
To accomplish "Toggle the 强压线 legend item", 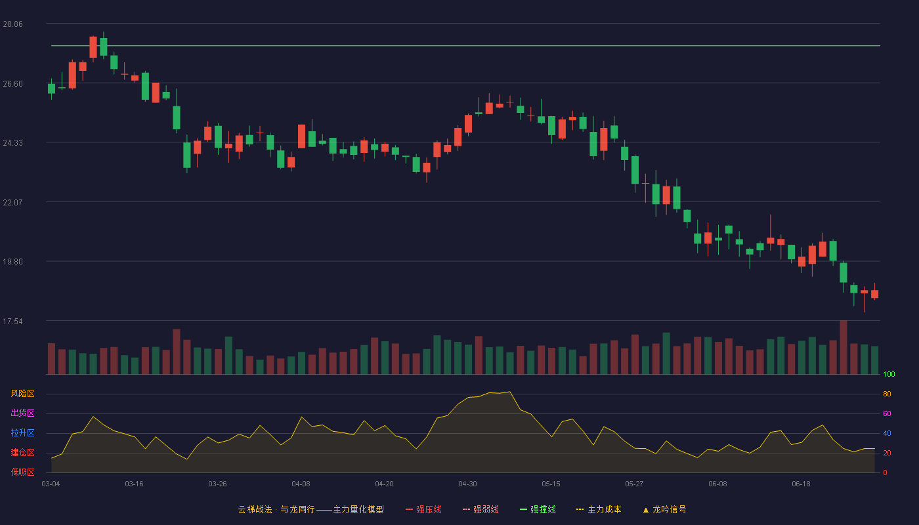I will coord(423,509).
